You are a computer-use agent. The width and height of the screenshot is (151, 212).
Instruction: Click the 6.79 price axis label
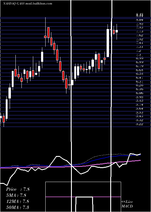140,66
